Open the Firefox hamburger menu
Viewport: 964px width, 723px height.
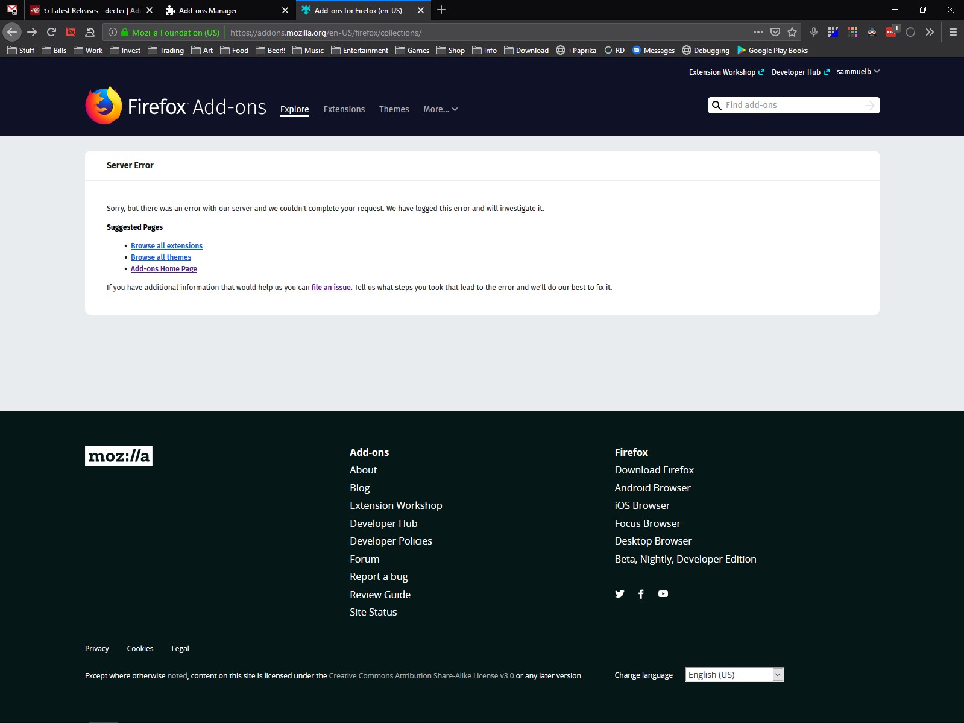pos(953,32)
